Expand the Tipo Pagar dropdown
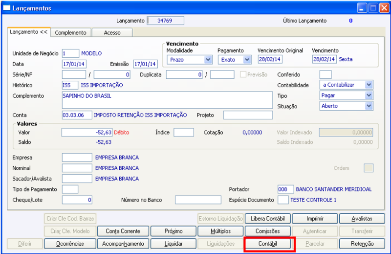391x254 pixels. [369, 95]
